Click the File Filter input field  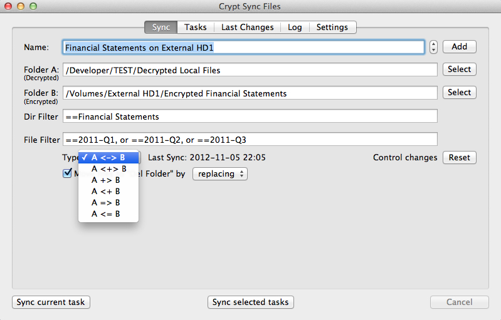click(x=250, y=139)
